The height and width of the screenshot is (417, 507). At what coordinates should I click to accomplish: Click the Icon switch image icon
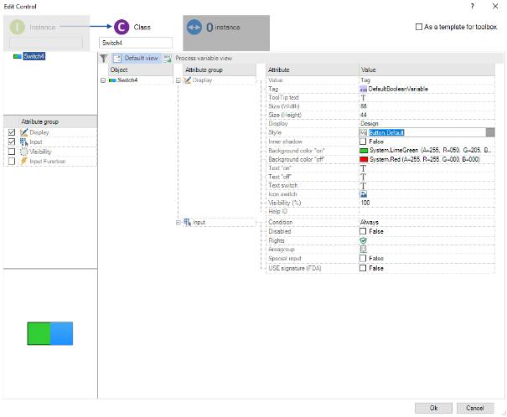pos(363,194)
